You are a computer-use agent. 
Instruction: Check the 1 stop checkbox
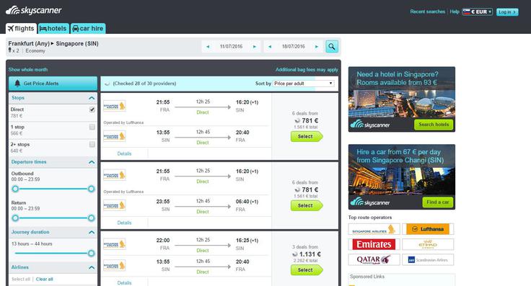[x=92, y=127]
